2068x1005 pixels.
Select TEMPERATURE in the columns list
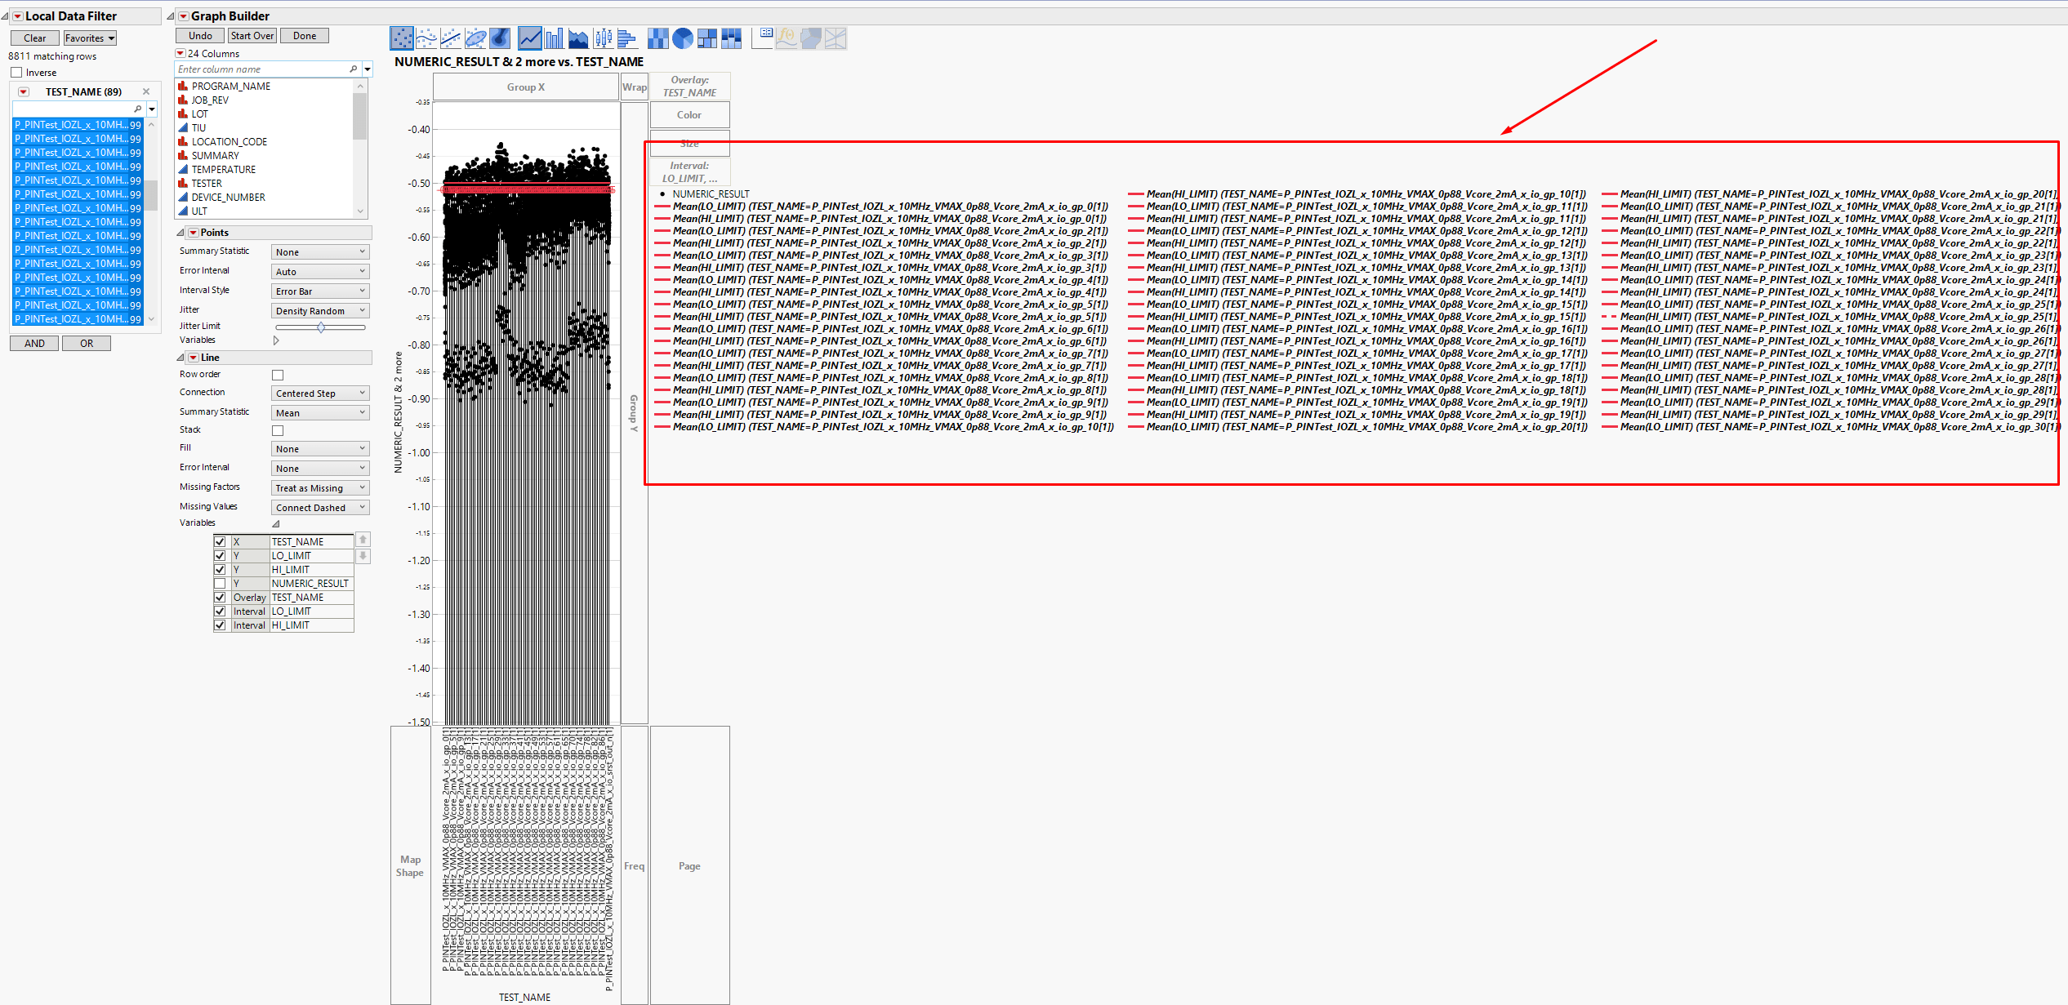pos(223,170)
